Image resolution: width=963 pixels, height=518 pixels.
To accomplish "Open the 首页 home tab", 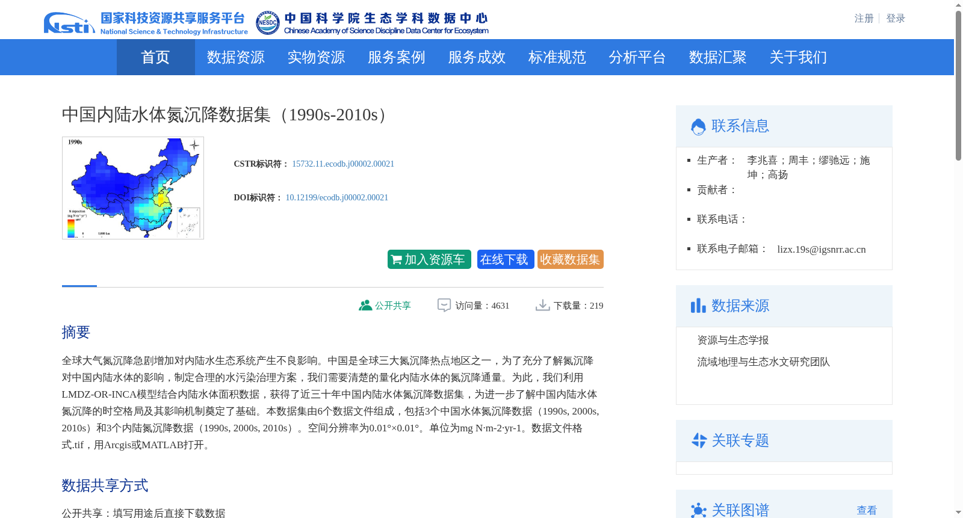I will click(155, 57).
